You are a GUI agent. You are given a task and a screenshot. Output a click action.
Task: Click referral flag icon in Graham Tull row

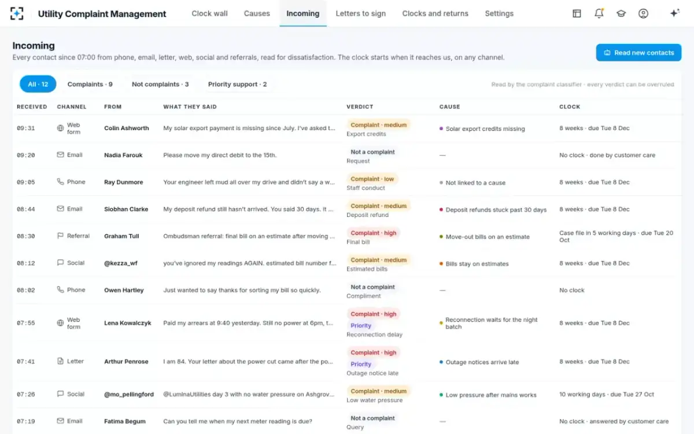click(x=60, y=236)
